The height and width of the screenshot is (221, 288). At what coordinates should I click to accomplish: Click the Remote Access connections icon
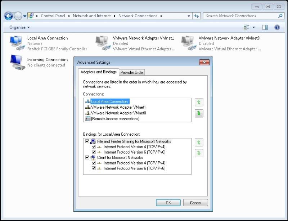tap(87, 119)
